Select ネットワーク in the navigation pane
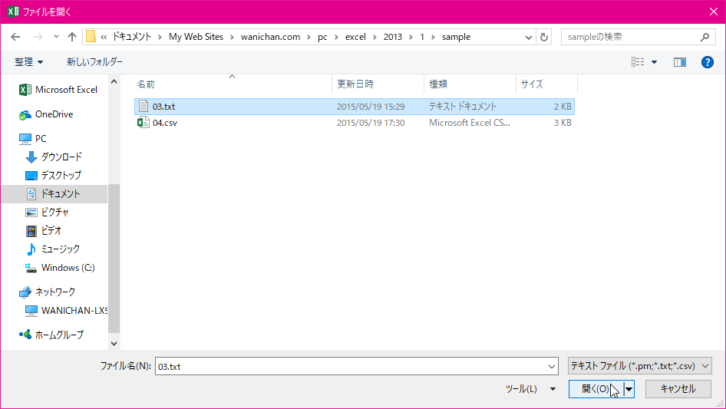Image resolution: width=726 pixels, height=409 pixels. click(x=47, y=292)
